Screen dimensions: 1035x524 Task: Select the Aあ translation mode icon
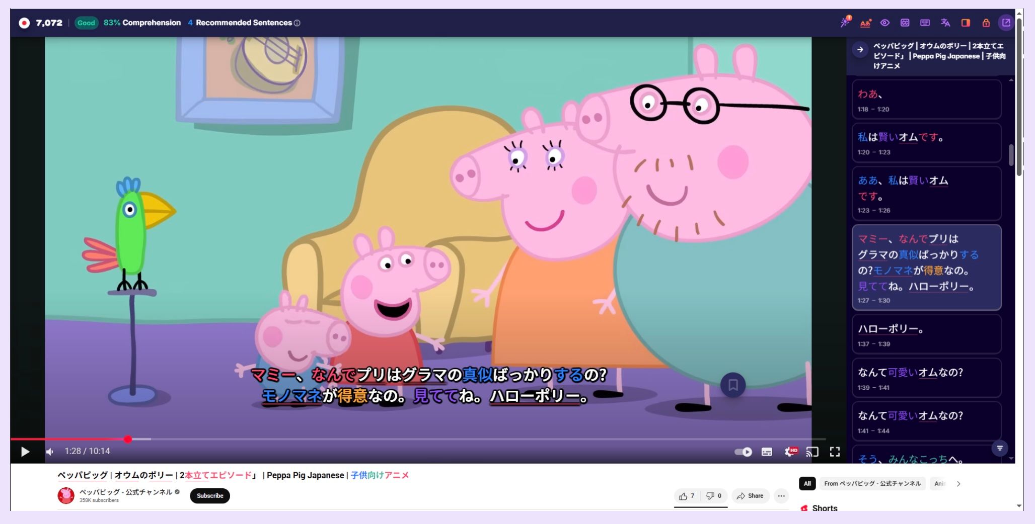pos(865,23)
